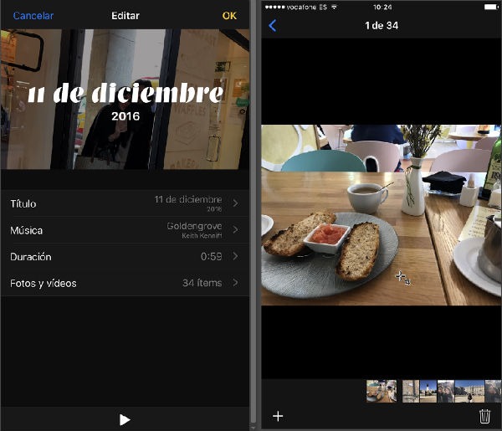Select the second filmstrip thumbnail with a building
Viewport: 502px width, 431px height.
[411, 391]
